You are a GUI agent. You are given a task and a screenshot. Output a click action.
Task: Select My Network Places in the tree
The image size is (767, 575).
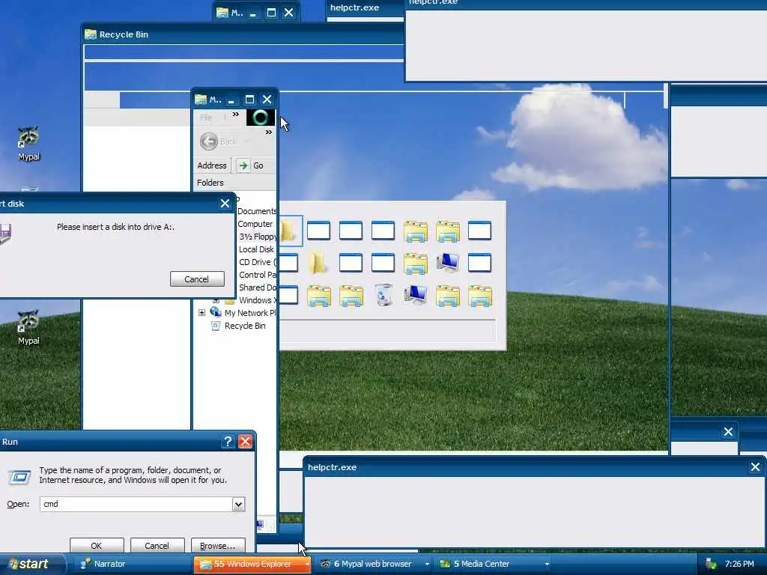coord(250,313)
